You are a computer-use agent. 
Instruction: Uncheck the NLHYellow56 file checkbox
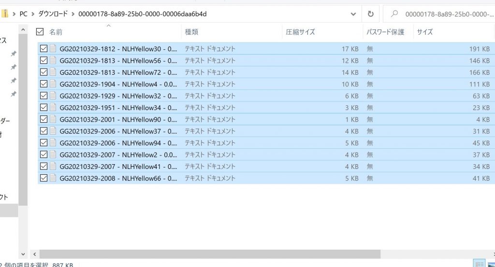pyautogui.click(x=44, y=60)
